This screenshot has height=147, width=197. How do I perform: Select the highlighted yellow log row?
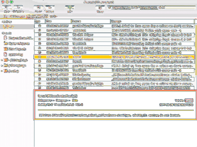[x=113, y=57]
